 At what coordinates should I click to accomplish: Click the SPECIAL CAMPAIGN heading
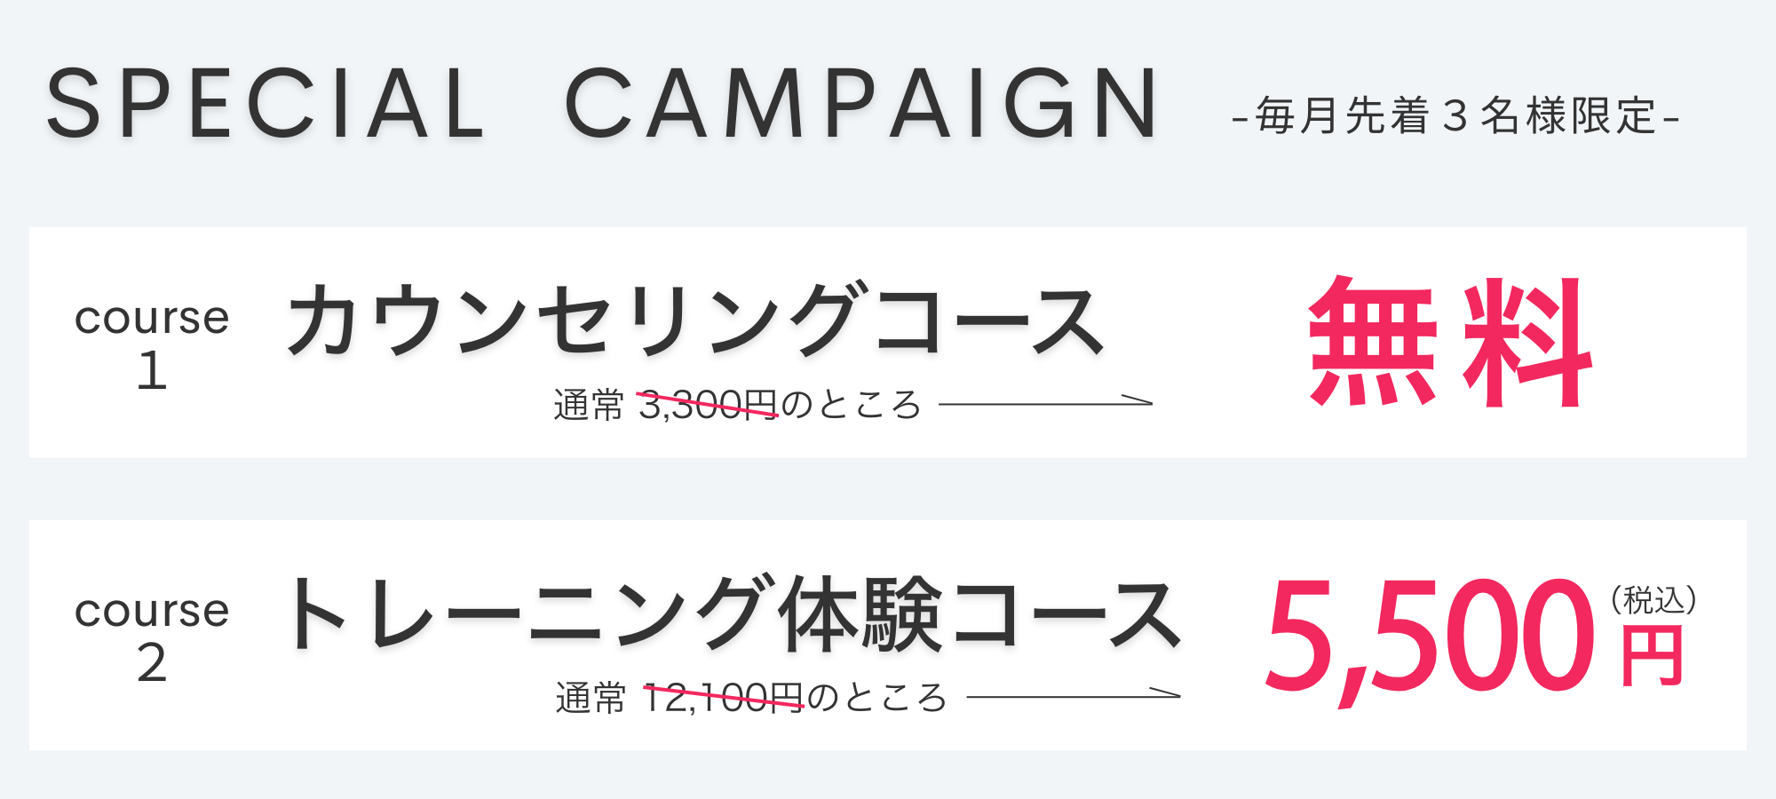[x=602, y=104]
